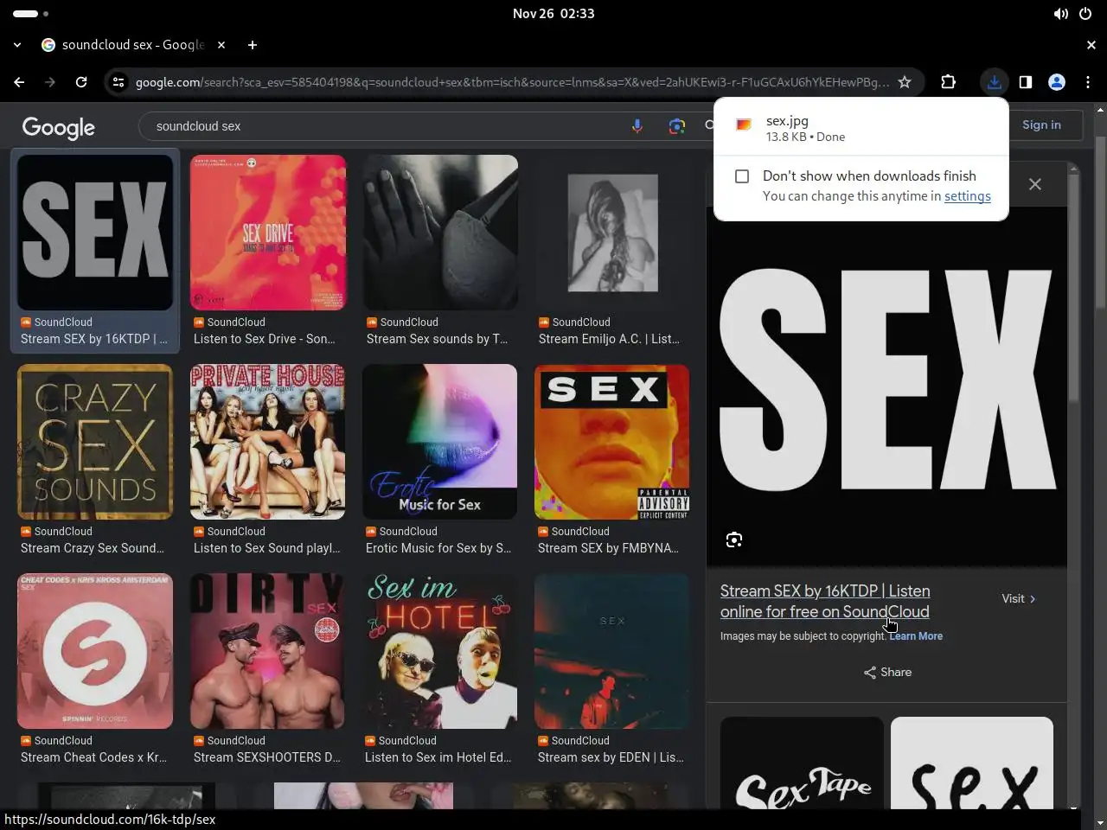1107x830 pixels.
Task: Click Listen to Sex im Hotel caption
Action: point(438,757)
